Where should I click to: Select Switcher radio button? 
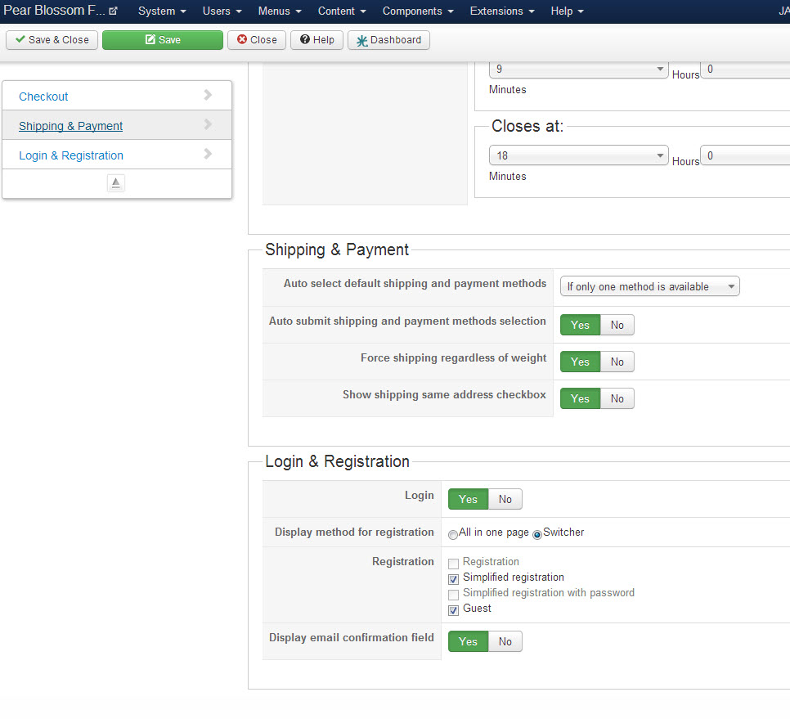(x=537, y=535)
